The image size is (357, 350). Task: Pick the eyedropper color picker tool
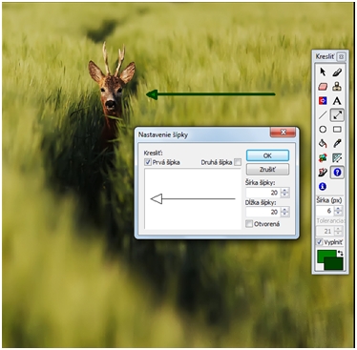tap(337, 144)
